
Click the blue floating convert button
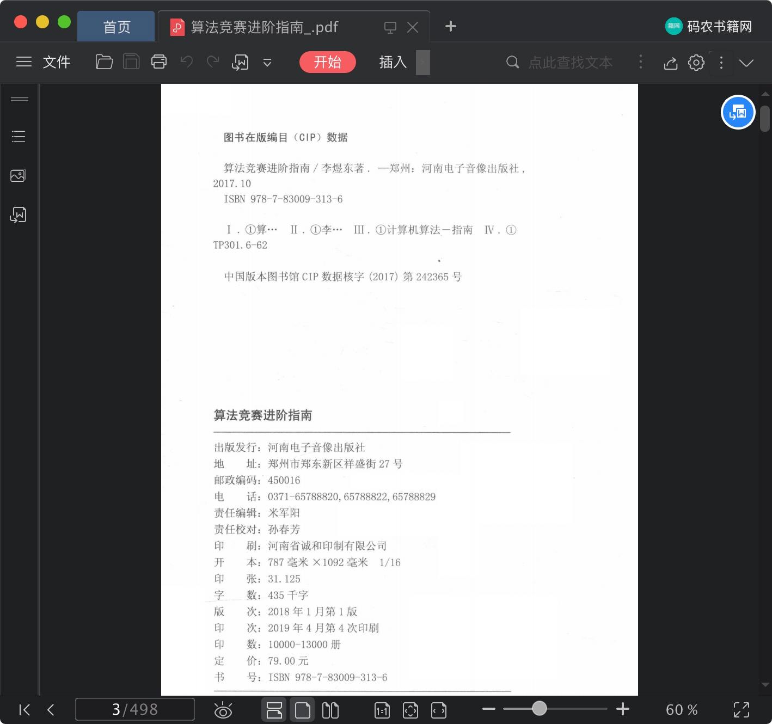coord(738,113)
